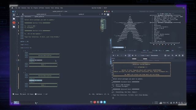This screenshot has height=110, width=196.
Task: Open the Settings menu in Kate
Action: point(57,8)
